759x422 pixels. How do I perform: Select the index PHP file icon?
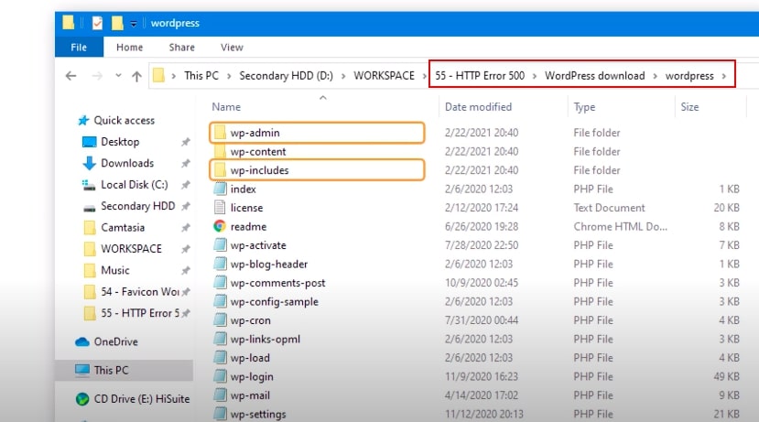pos(220,189)
